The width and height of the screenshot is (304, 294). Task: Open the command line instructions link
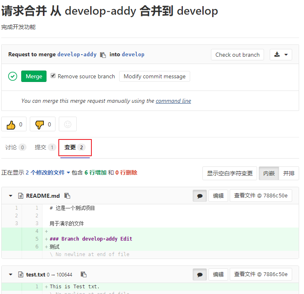[x=173, y=101]
